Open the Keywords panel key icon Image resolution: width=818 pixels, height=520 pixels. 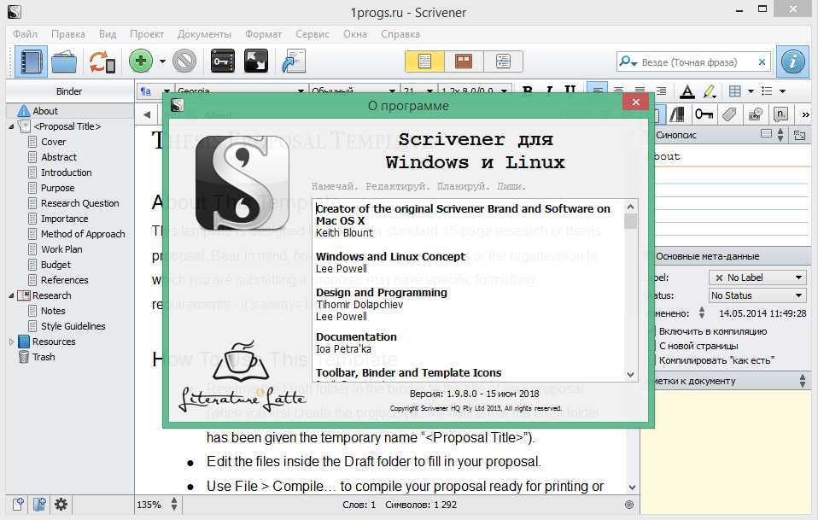[x=223, y=61]
